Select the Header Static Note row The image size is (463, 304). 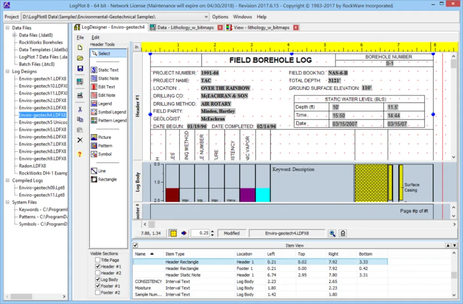tap(260, 275)
